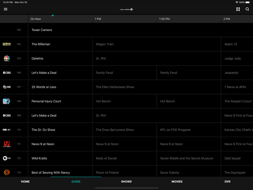
Task: Go to the HOME tab
Action: pos(25,182)
